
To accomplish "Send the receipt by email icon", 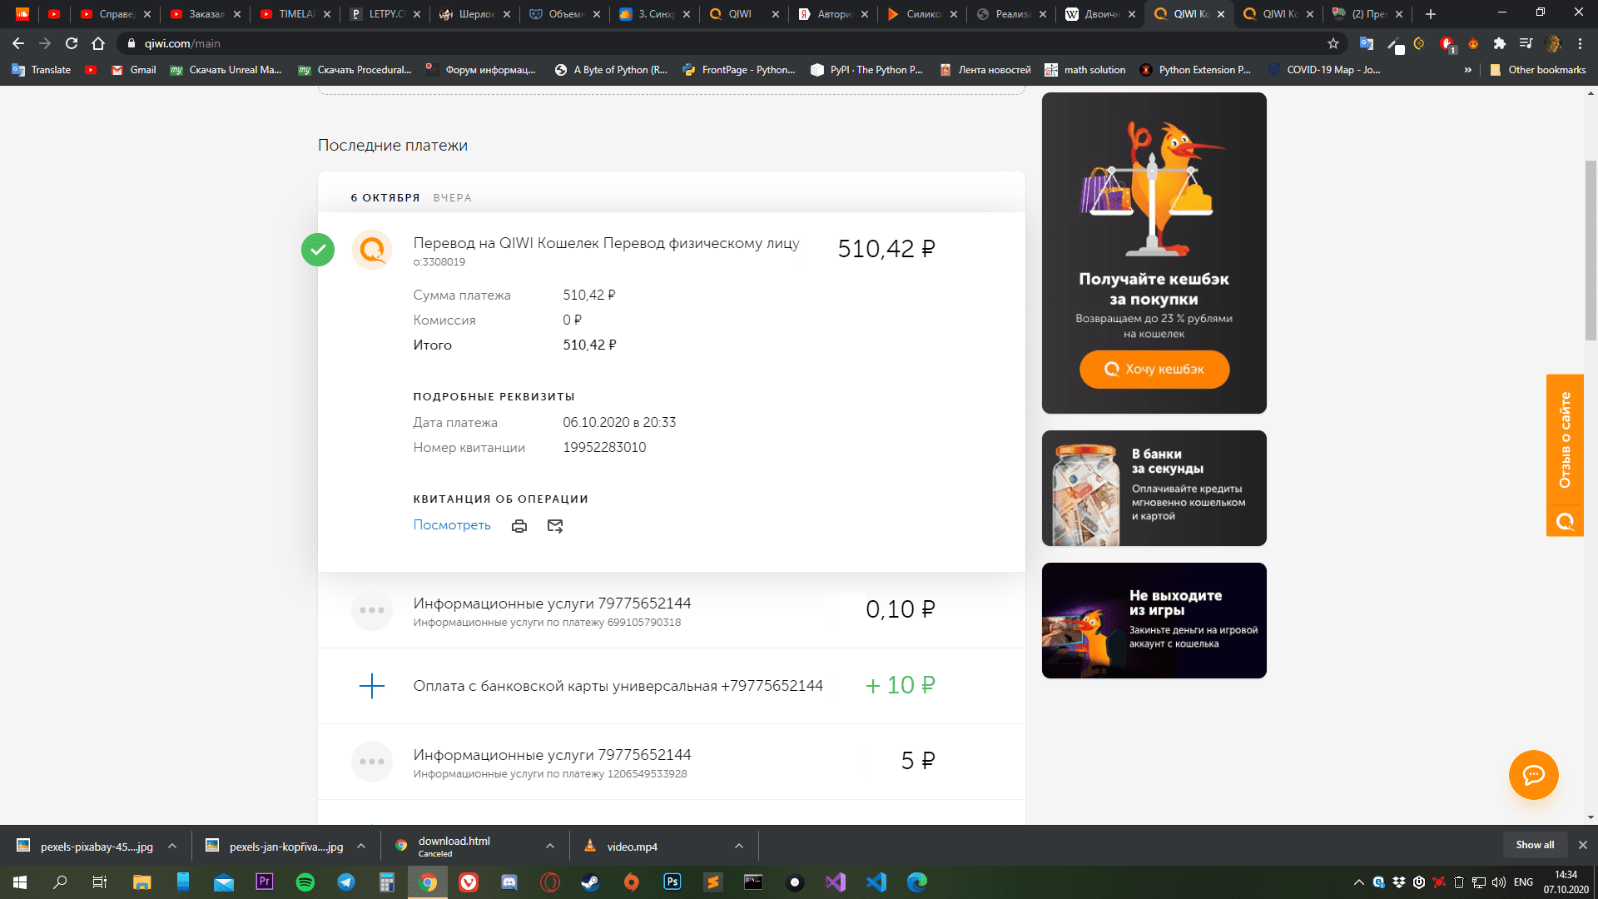I will click(555, 526).
